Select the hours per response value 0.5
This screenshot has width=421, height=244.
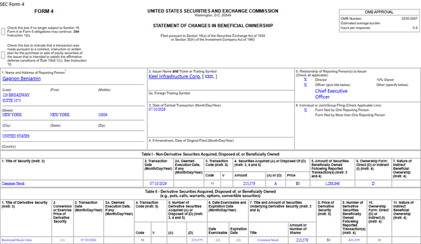415,28
